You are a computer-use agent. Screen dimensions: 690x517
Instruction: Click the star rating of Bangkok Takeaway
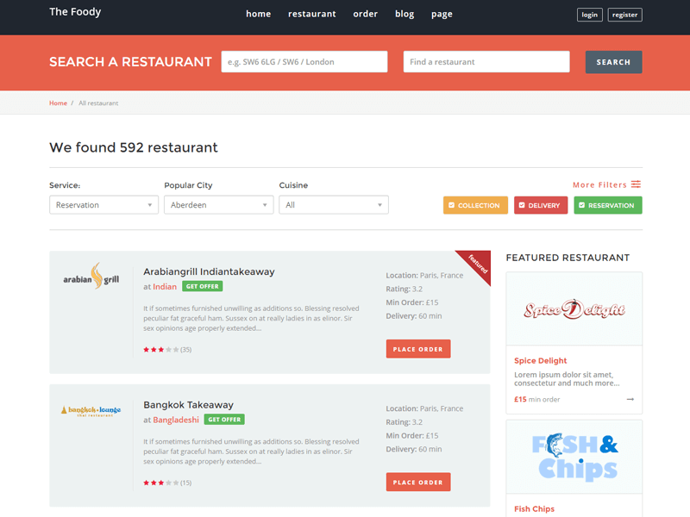point(161,483)
